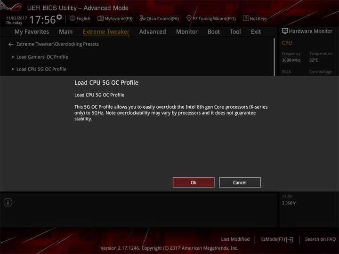Select the Extreme Tweaker tab
This screenshot has height=254, width=339.
click(106, 32)
